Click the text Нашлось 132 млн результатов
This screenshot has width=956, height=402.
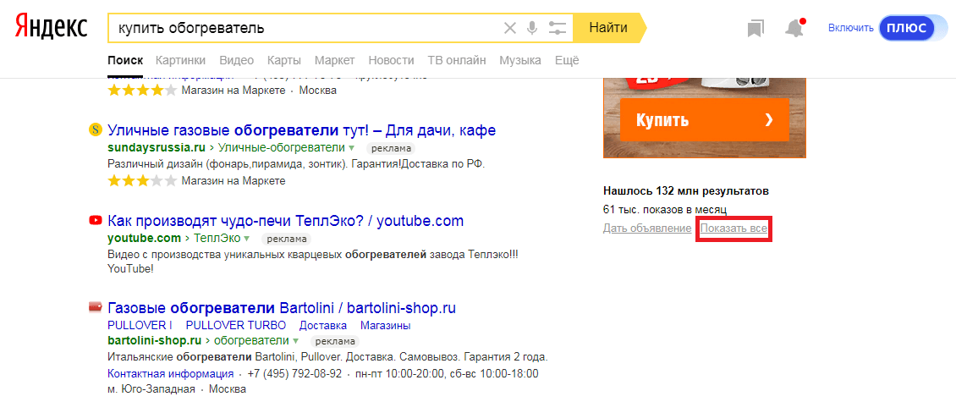(x=686, y=190)
